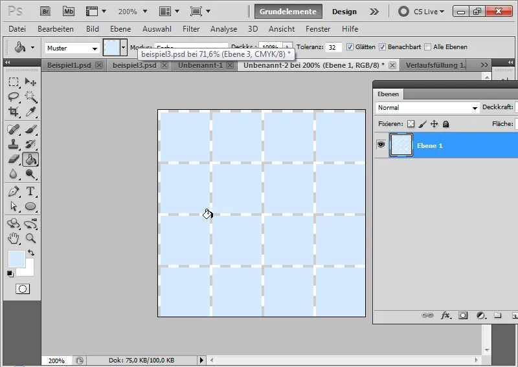This screenshot has width=518, height=367.
Task: Select the Lasso tool
Action: point(14,97)
